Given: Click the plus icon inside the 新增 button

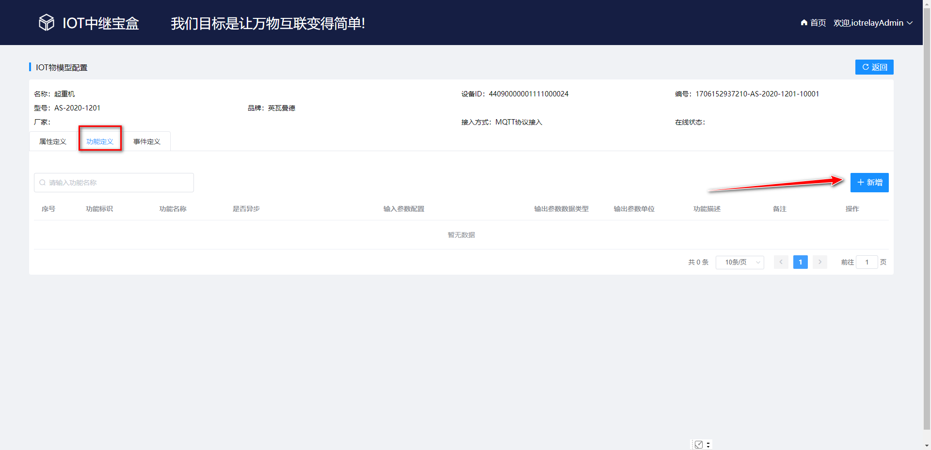Looking at the screenshot, I should point(860,183).
